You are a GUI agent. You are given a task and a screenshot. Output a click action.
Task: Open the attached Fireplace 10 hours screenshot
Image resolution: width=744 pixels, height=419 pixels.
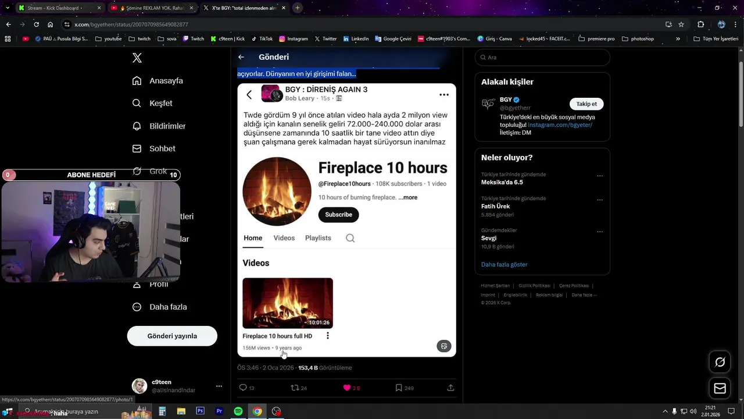pos(346,220)
